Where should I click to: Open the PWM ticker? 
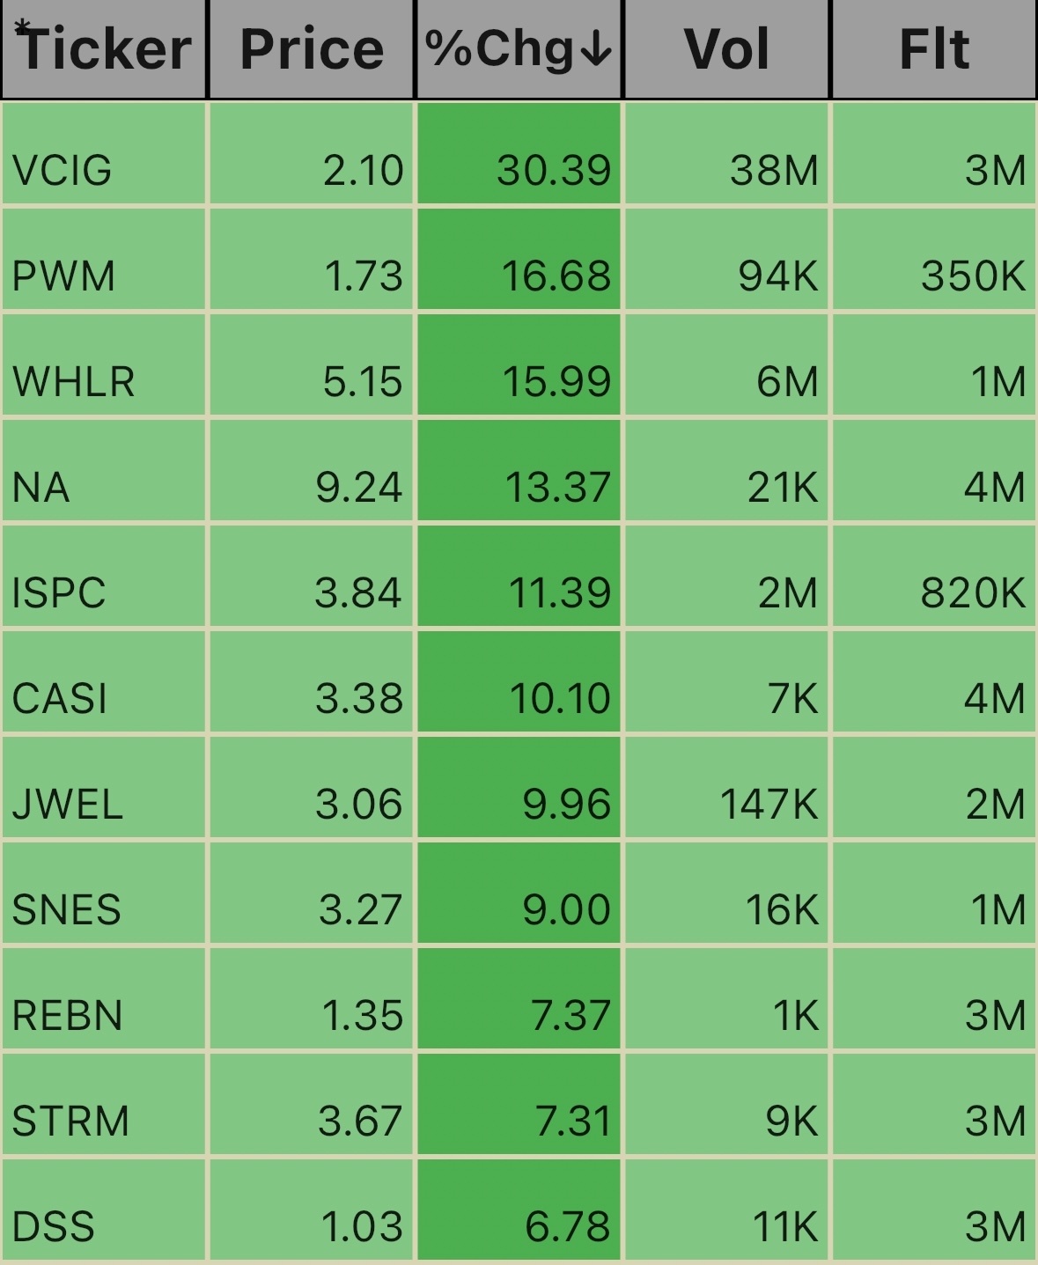63,276
